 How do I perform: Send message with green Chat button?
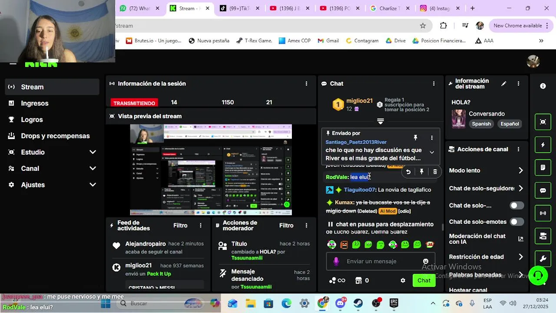(x=424, y=280)
